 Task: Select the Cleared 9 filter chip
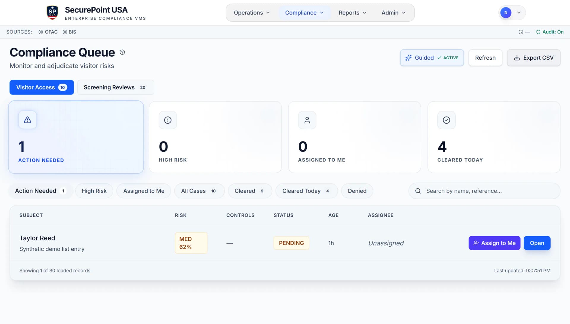coord(250,191)
